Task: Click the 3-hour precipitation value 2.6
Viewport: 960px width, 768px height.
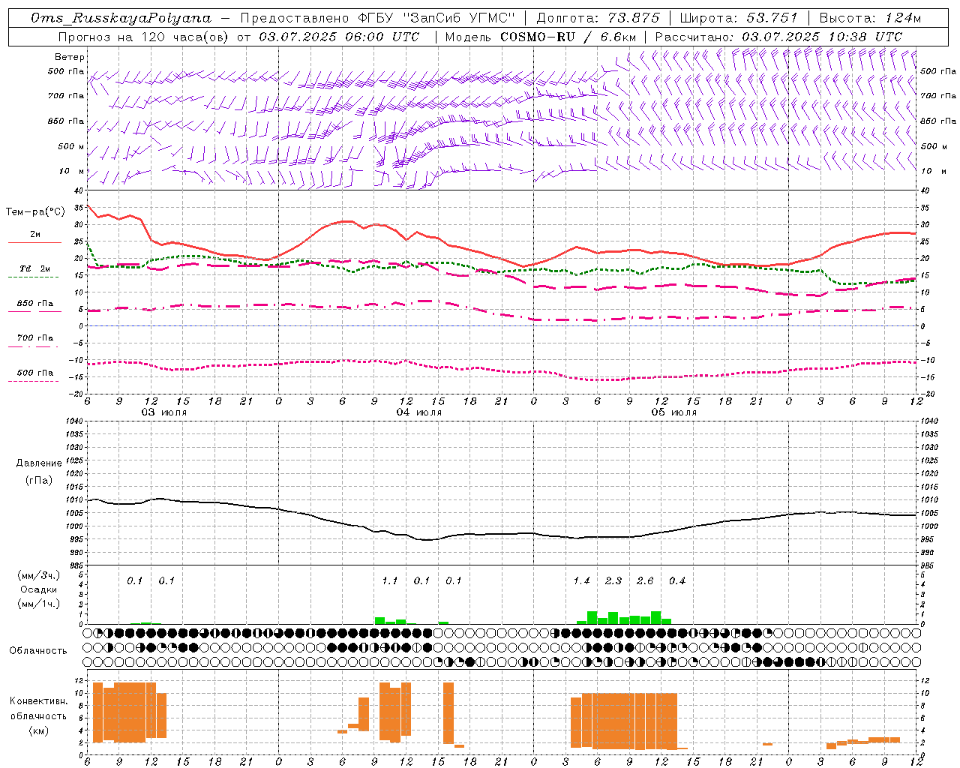Action: (645, 581)
